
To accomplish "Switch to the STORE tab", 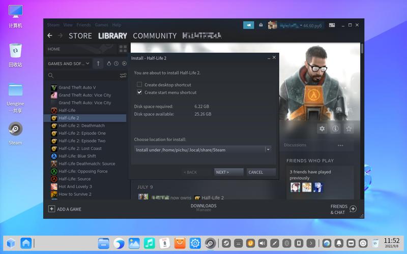I will pyautogui.click(x=80, y=36).
